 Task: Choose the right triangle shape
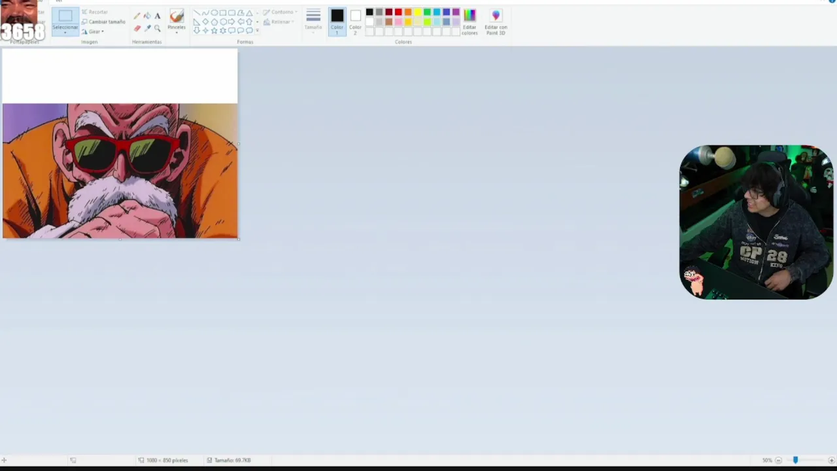point(197,22)
